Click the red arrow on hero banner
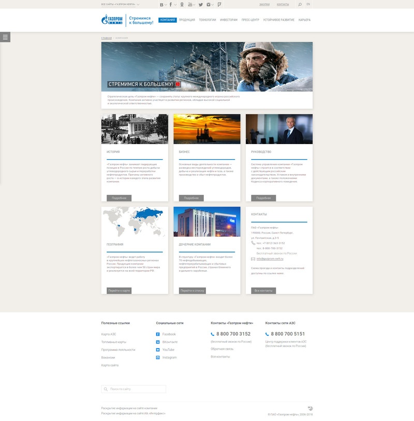 click(x=178, y=84)
